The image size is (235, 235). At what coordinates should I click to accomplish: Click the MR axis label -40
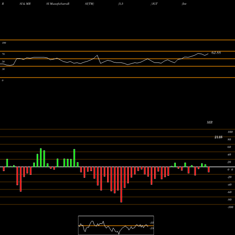[x=229, y=185]
